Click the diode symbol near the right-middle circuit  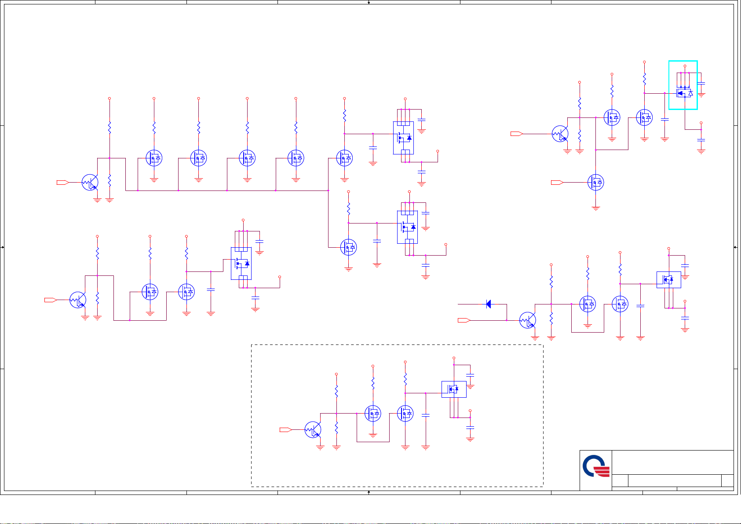(x=488, y=304)
